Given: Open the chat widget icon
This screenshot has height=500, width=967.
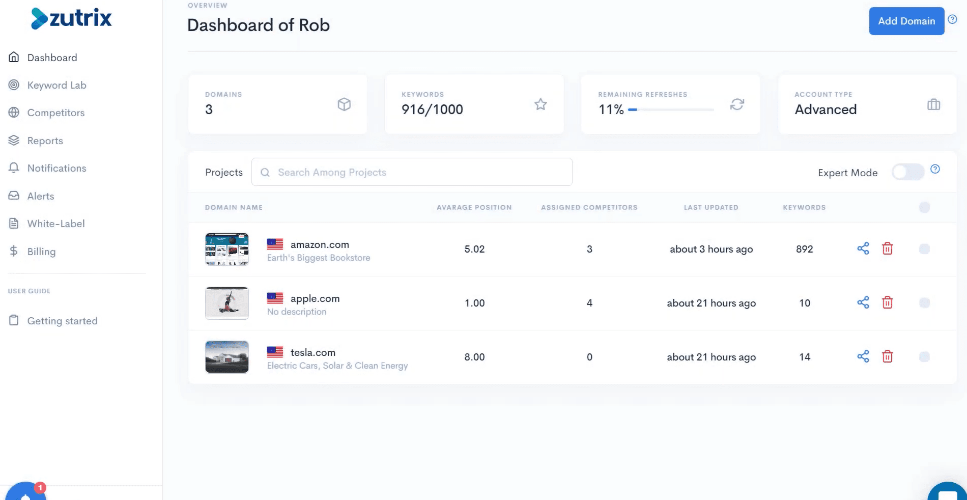Looking at the screenshot, I should [947, 492].
